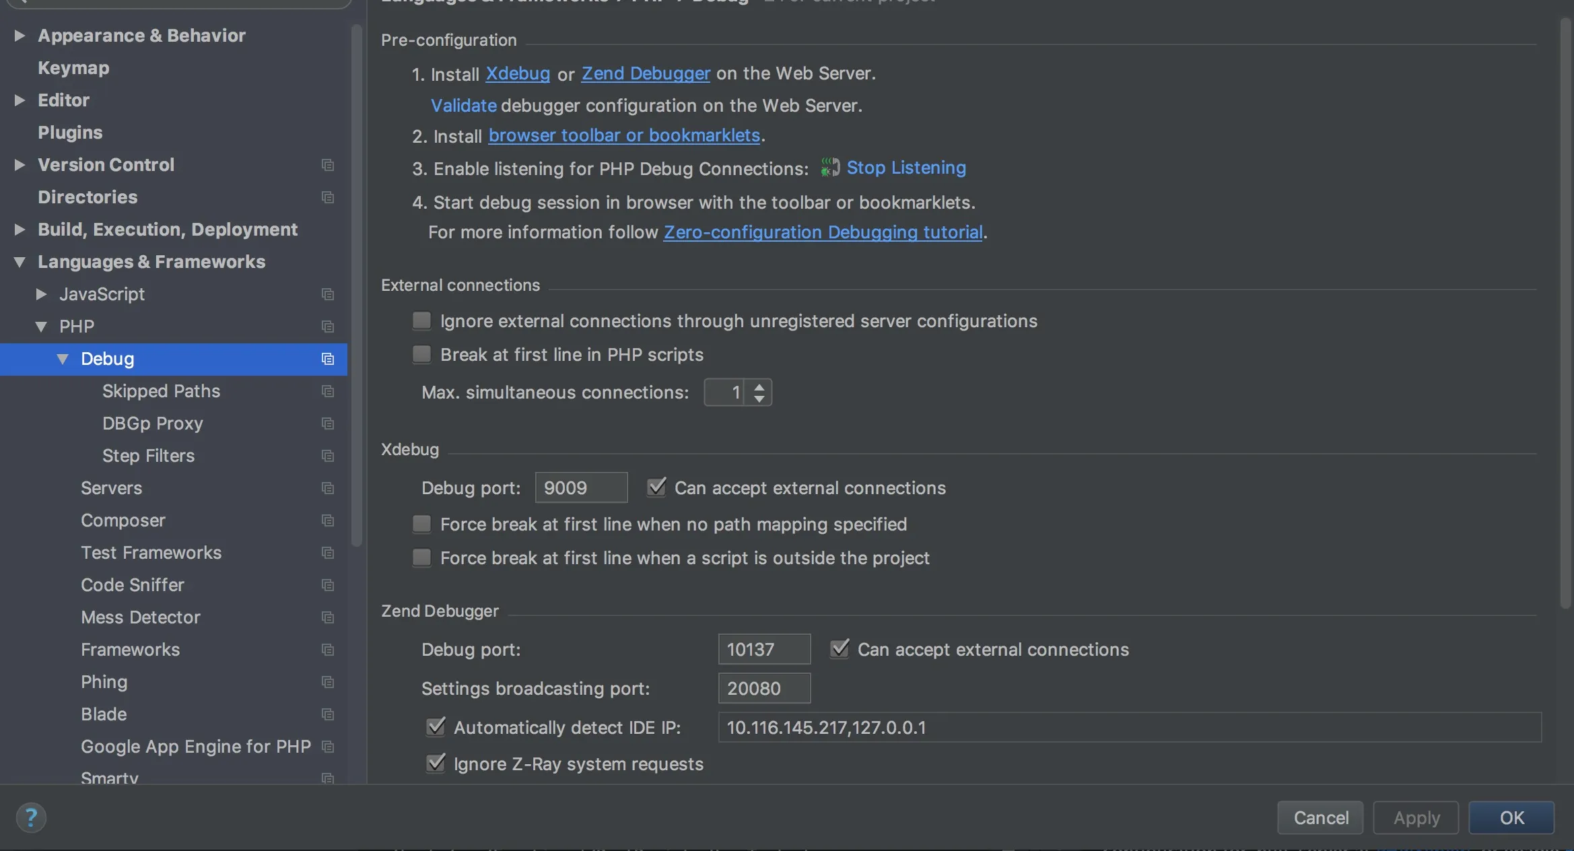Click project-level icon beside Servers
The image size is (1574, 851).
point(328,488)
